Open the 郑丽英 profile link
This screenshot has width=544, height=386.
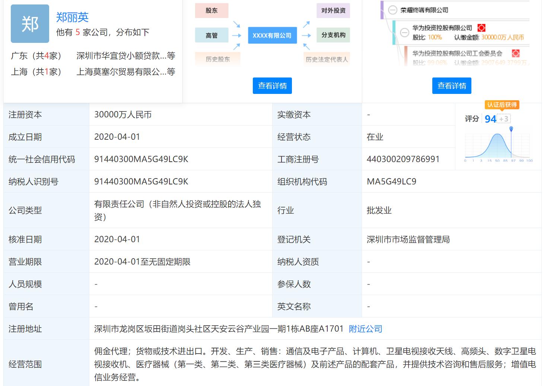pos(72,17)
